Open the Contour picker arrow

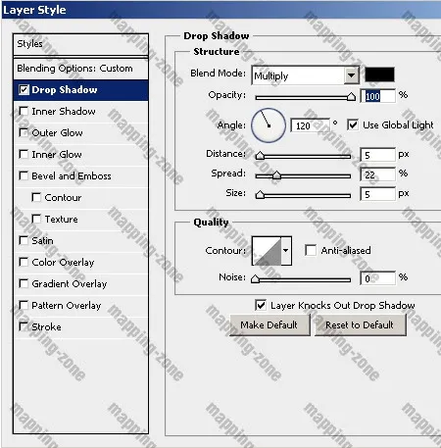pos(286,251)
